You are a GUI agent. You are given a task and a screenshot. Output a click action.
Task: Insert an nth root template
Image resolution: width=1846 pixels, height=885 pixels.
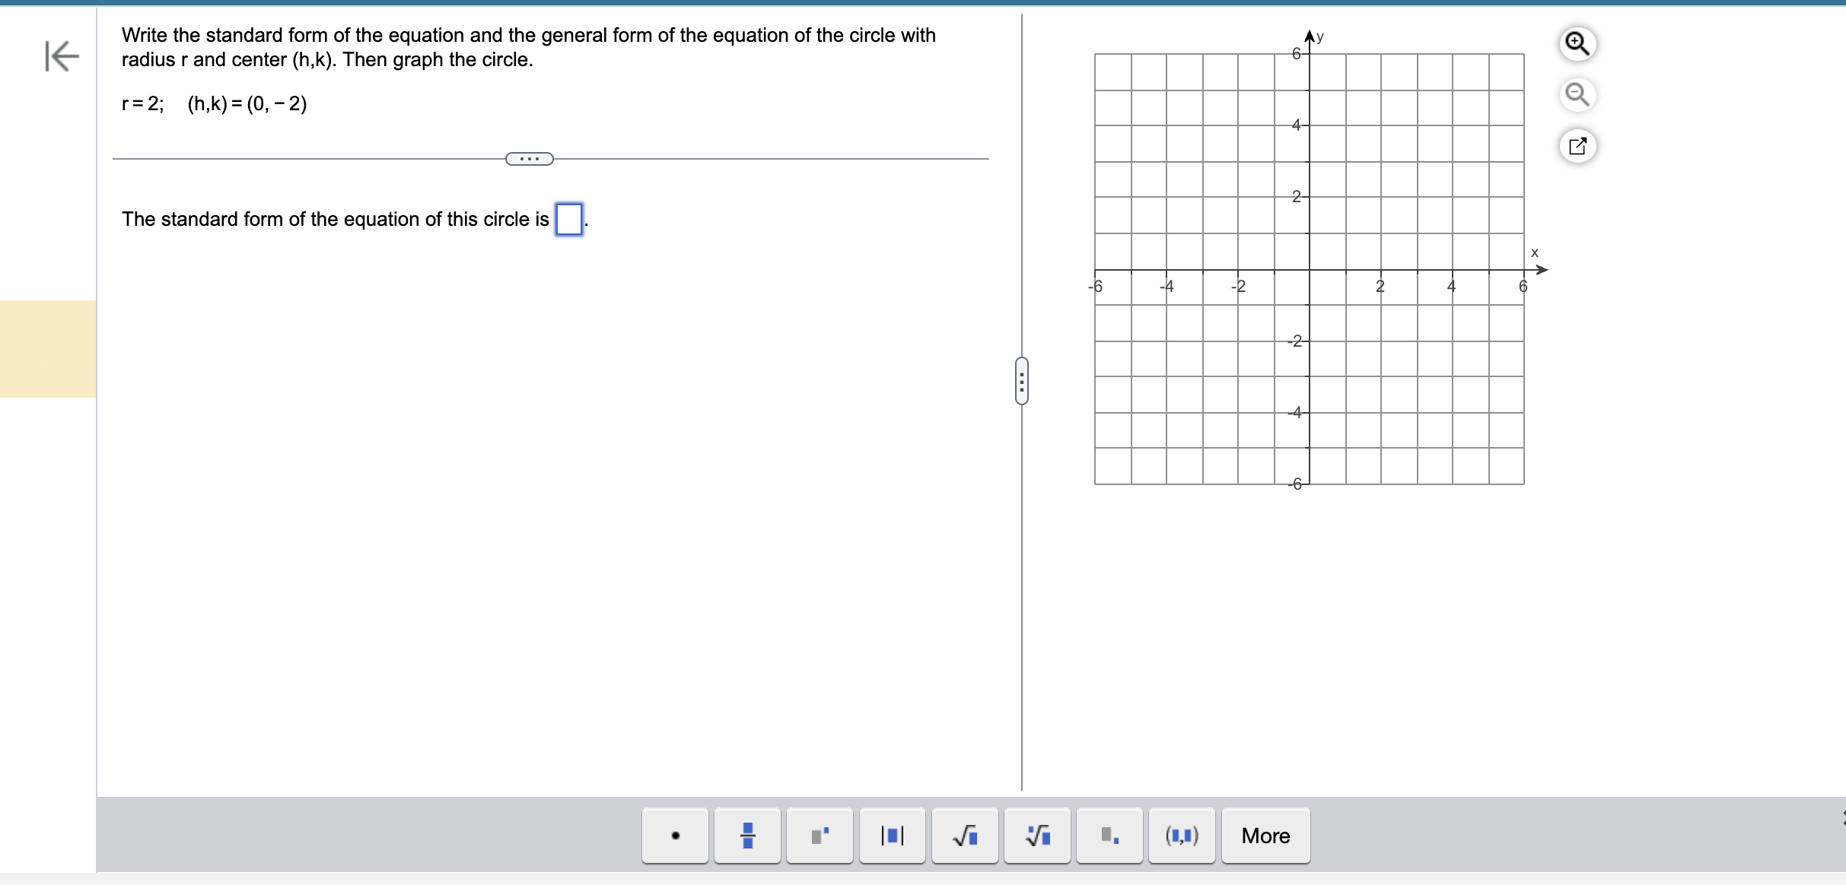click(x=1037, y=836)
